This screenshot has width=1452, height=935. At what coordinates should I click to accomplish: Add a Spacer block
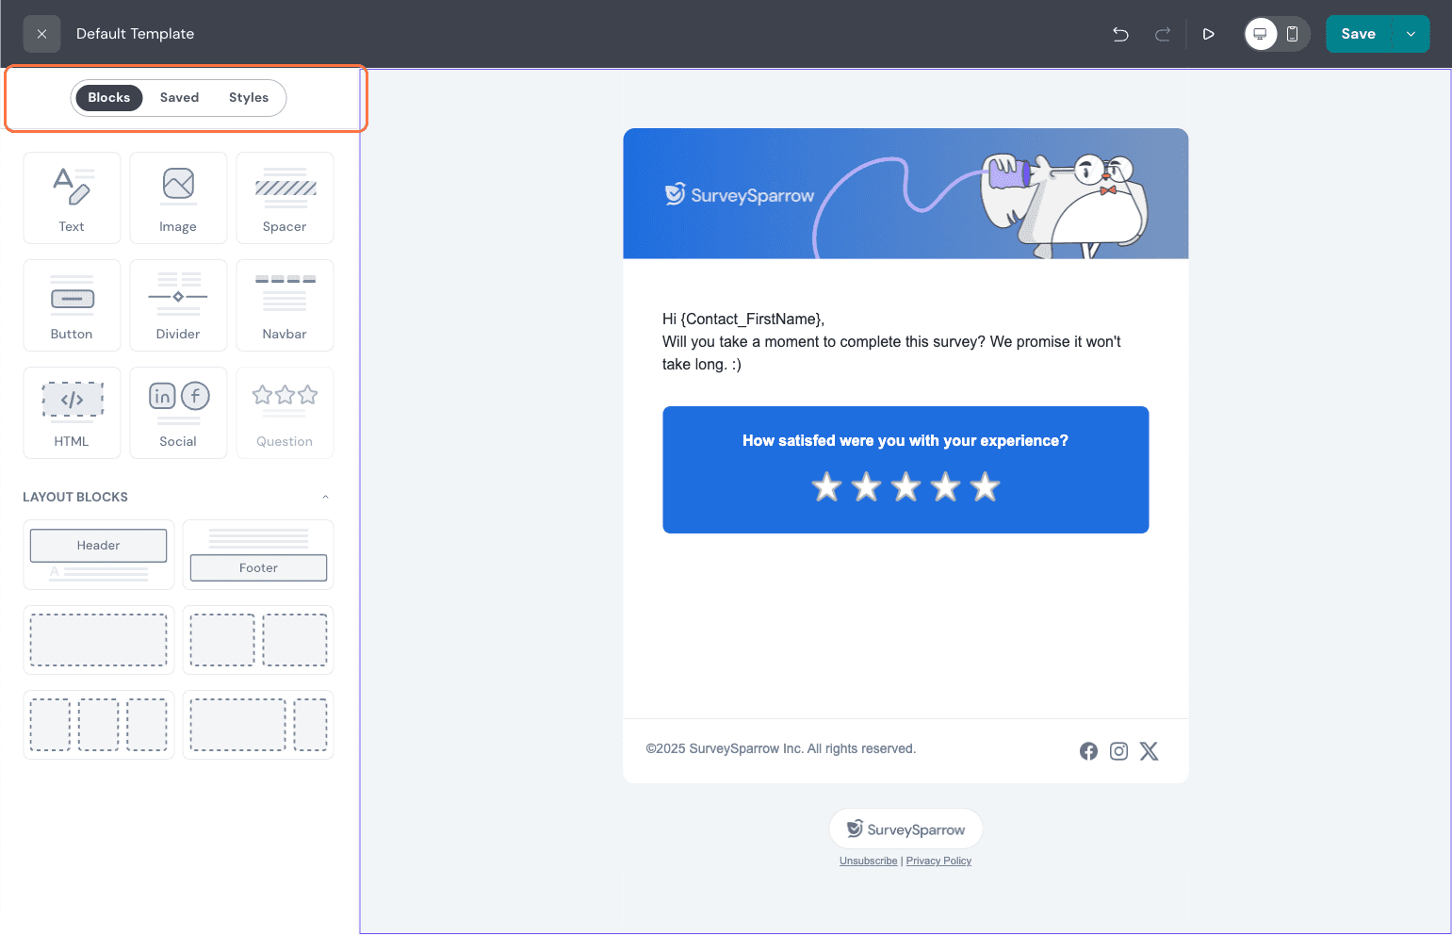(285, 198)
